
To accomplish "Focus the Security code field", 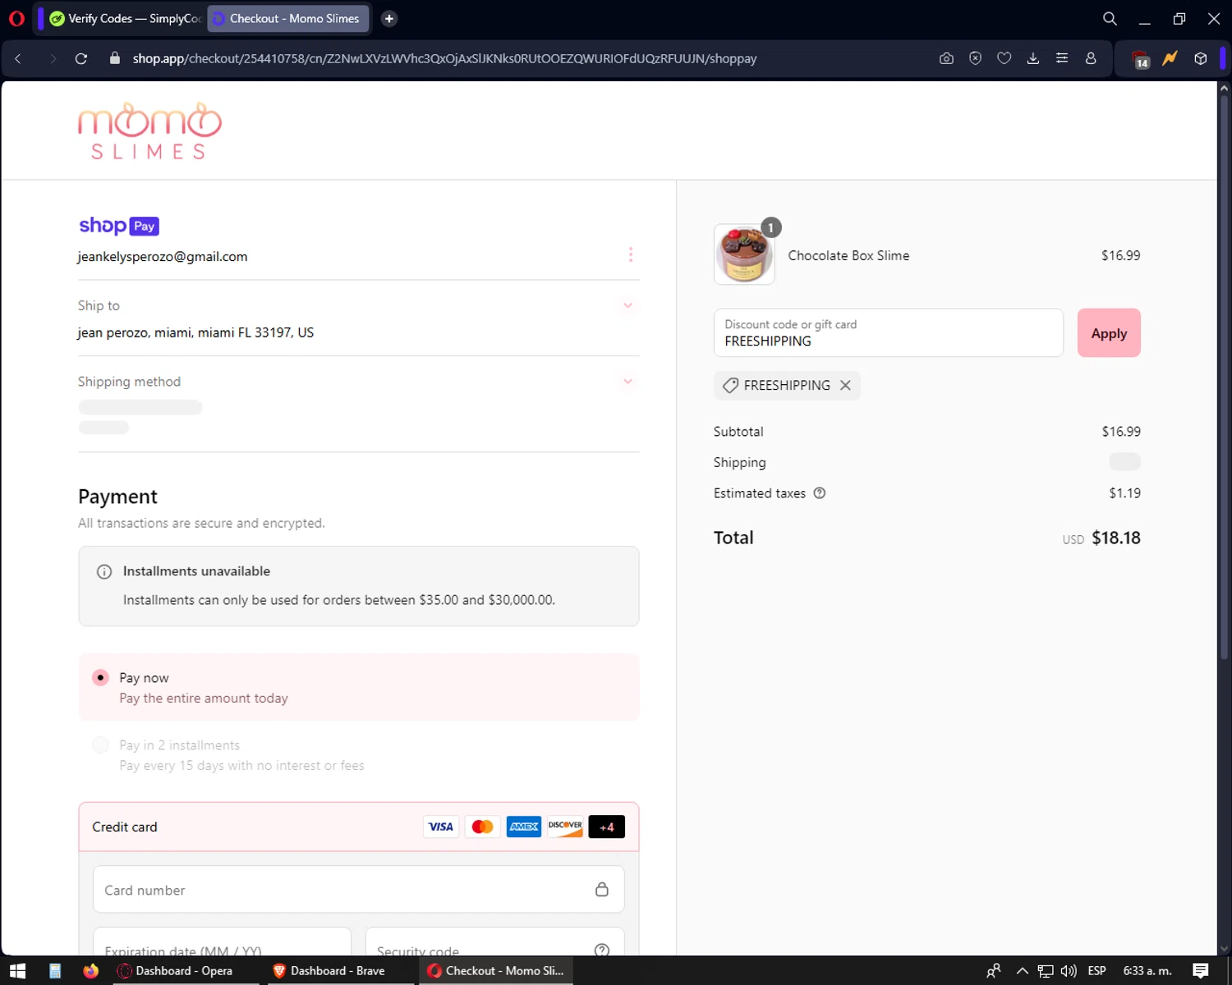I will (x=495, y=942).
